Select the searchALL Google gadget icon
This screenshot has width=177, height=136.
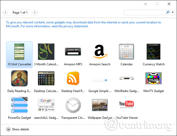46,105
